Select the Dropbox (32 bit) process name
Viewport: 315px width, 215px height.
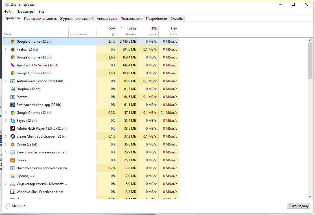pos(29,89)
